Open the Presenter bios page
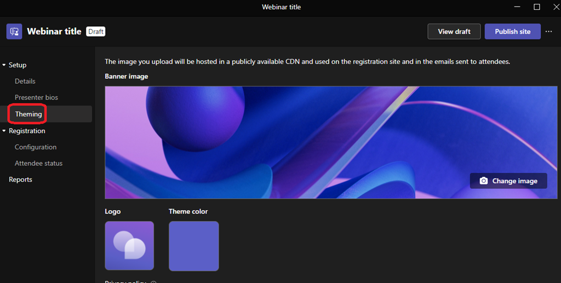The width and height of the screenshot is (561, 283). [x=36, y=97]
